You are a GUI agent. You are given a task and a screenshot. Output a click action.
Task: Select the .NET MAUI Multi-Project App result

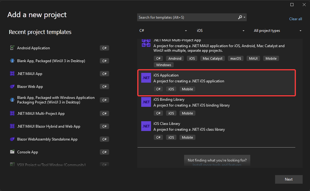[x=217, y=53]
